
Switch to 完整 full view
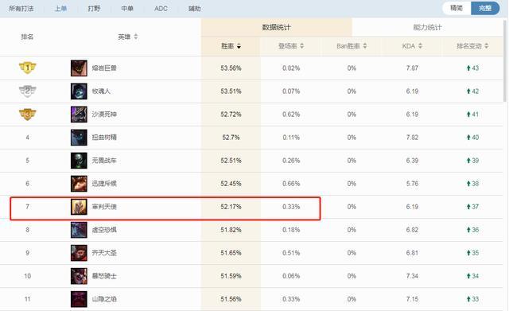click(485, 8)
